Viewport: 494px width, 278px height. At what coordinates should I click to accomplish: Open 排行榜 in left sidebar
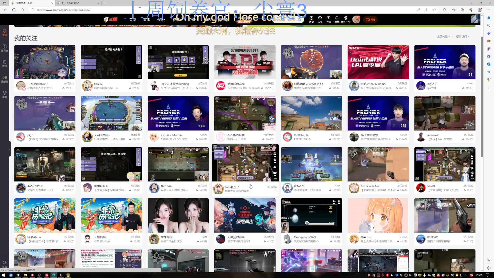(5, 48)
